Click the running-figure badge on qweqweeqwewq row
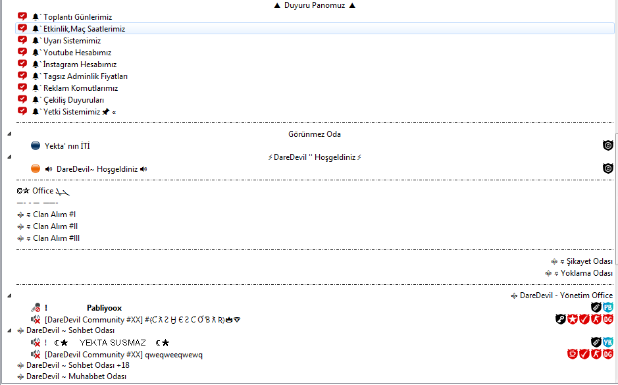618x385 pixels. point(596,354)
